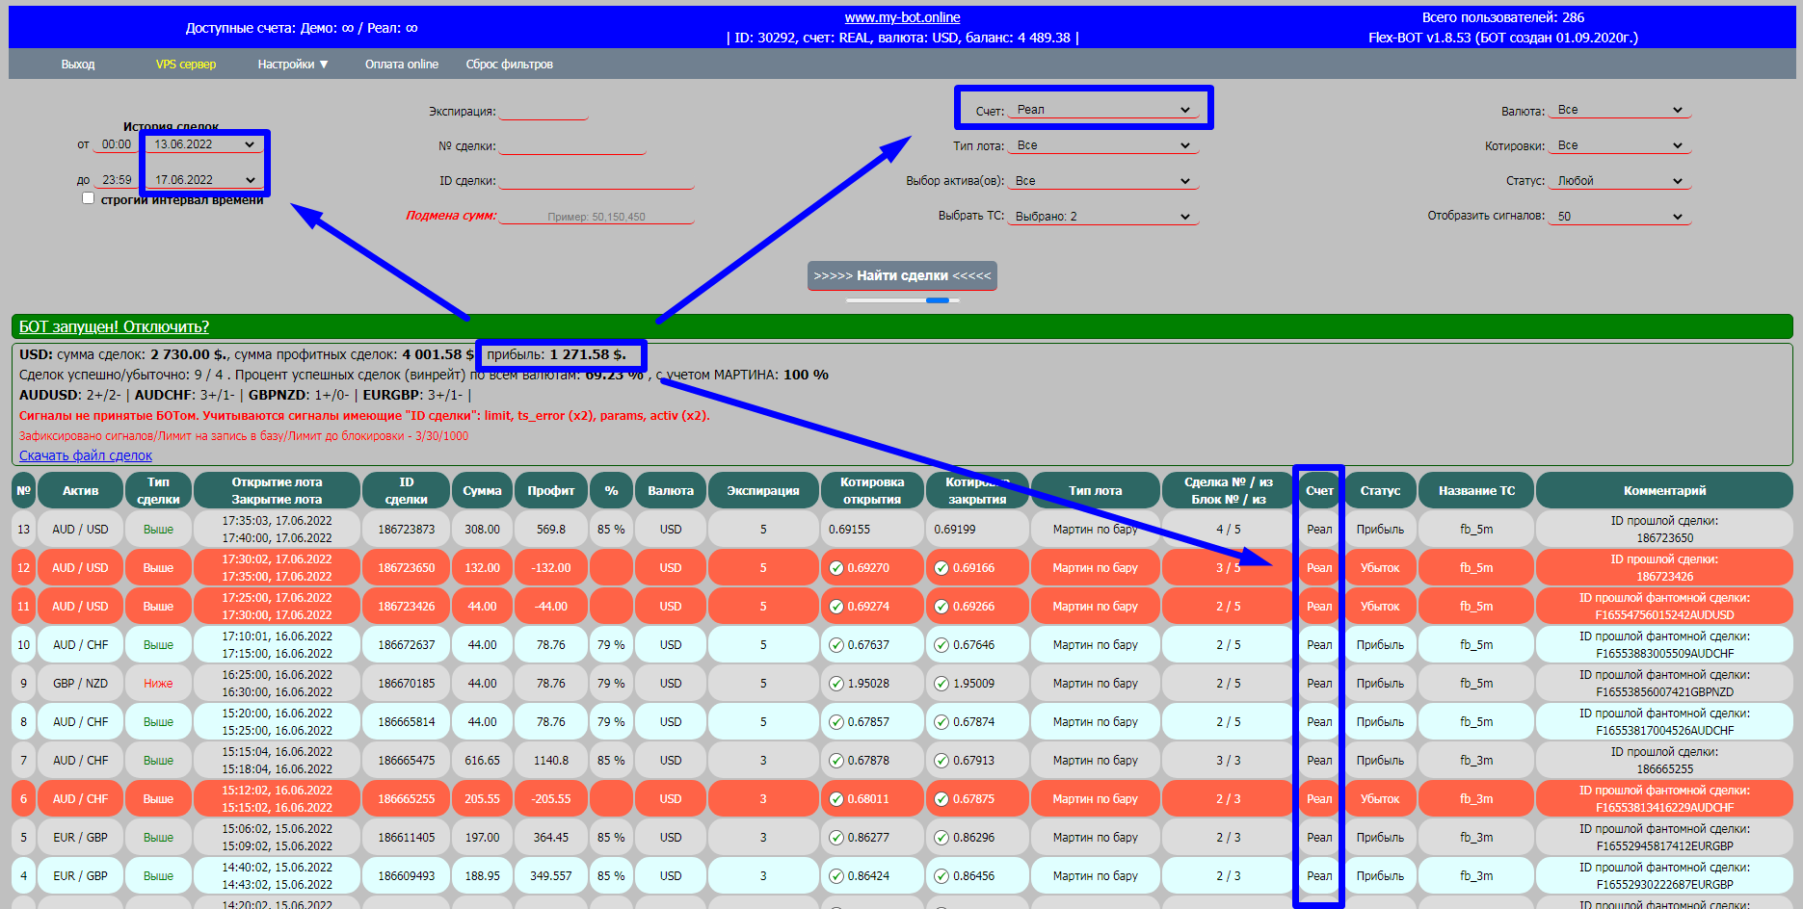The height and width of the screenshot is (909, 1803).
Task: Click checkmark icon beside opening quote 0.69270
Action: 836,568
